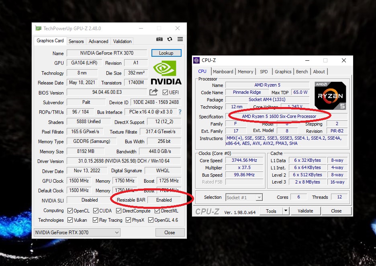Click the Lookup button in GPU-Z
The image size is (376, 266).
(x=166, y=53)
